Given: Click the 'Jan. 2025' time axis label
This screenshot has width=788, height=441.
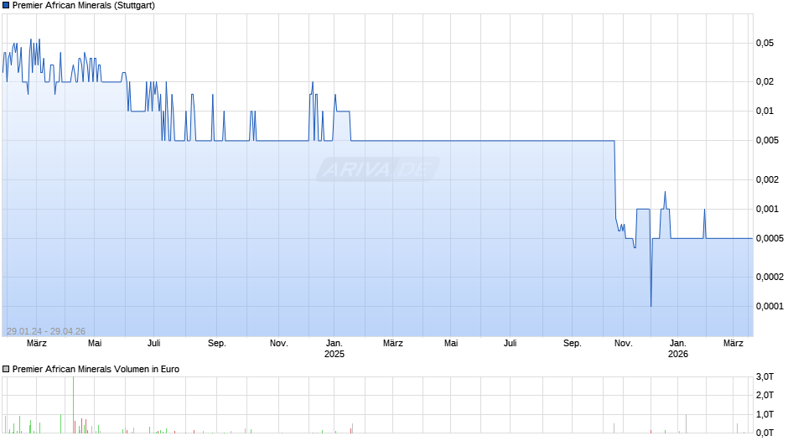Looking at the screenshot, I should pos(334,349).
